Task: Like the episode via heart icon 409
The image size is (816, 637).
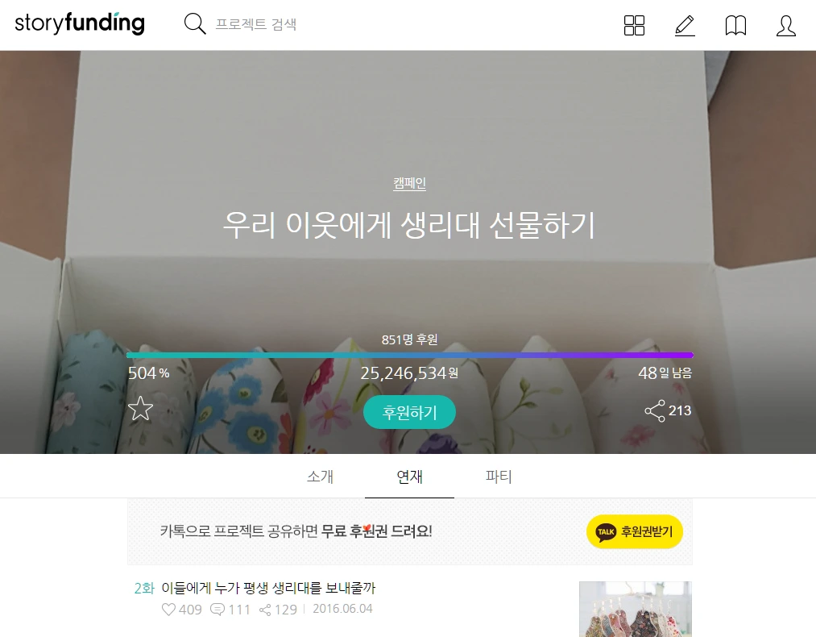Action: tap(168, 610)
